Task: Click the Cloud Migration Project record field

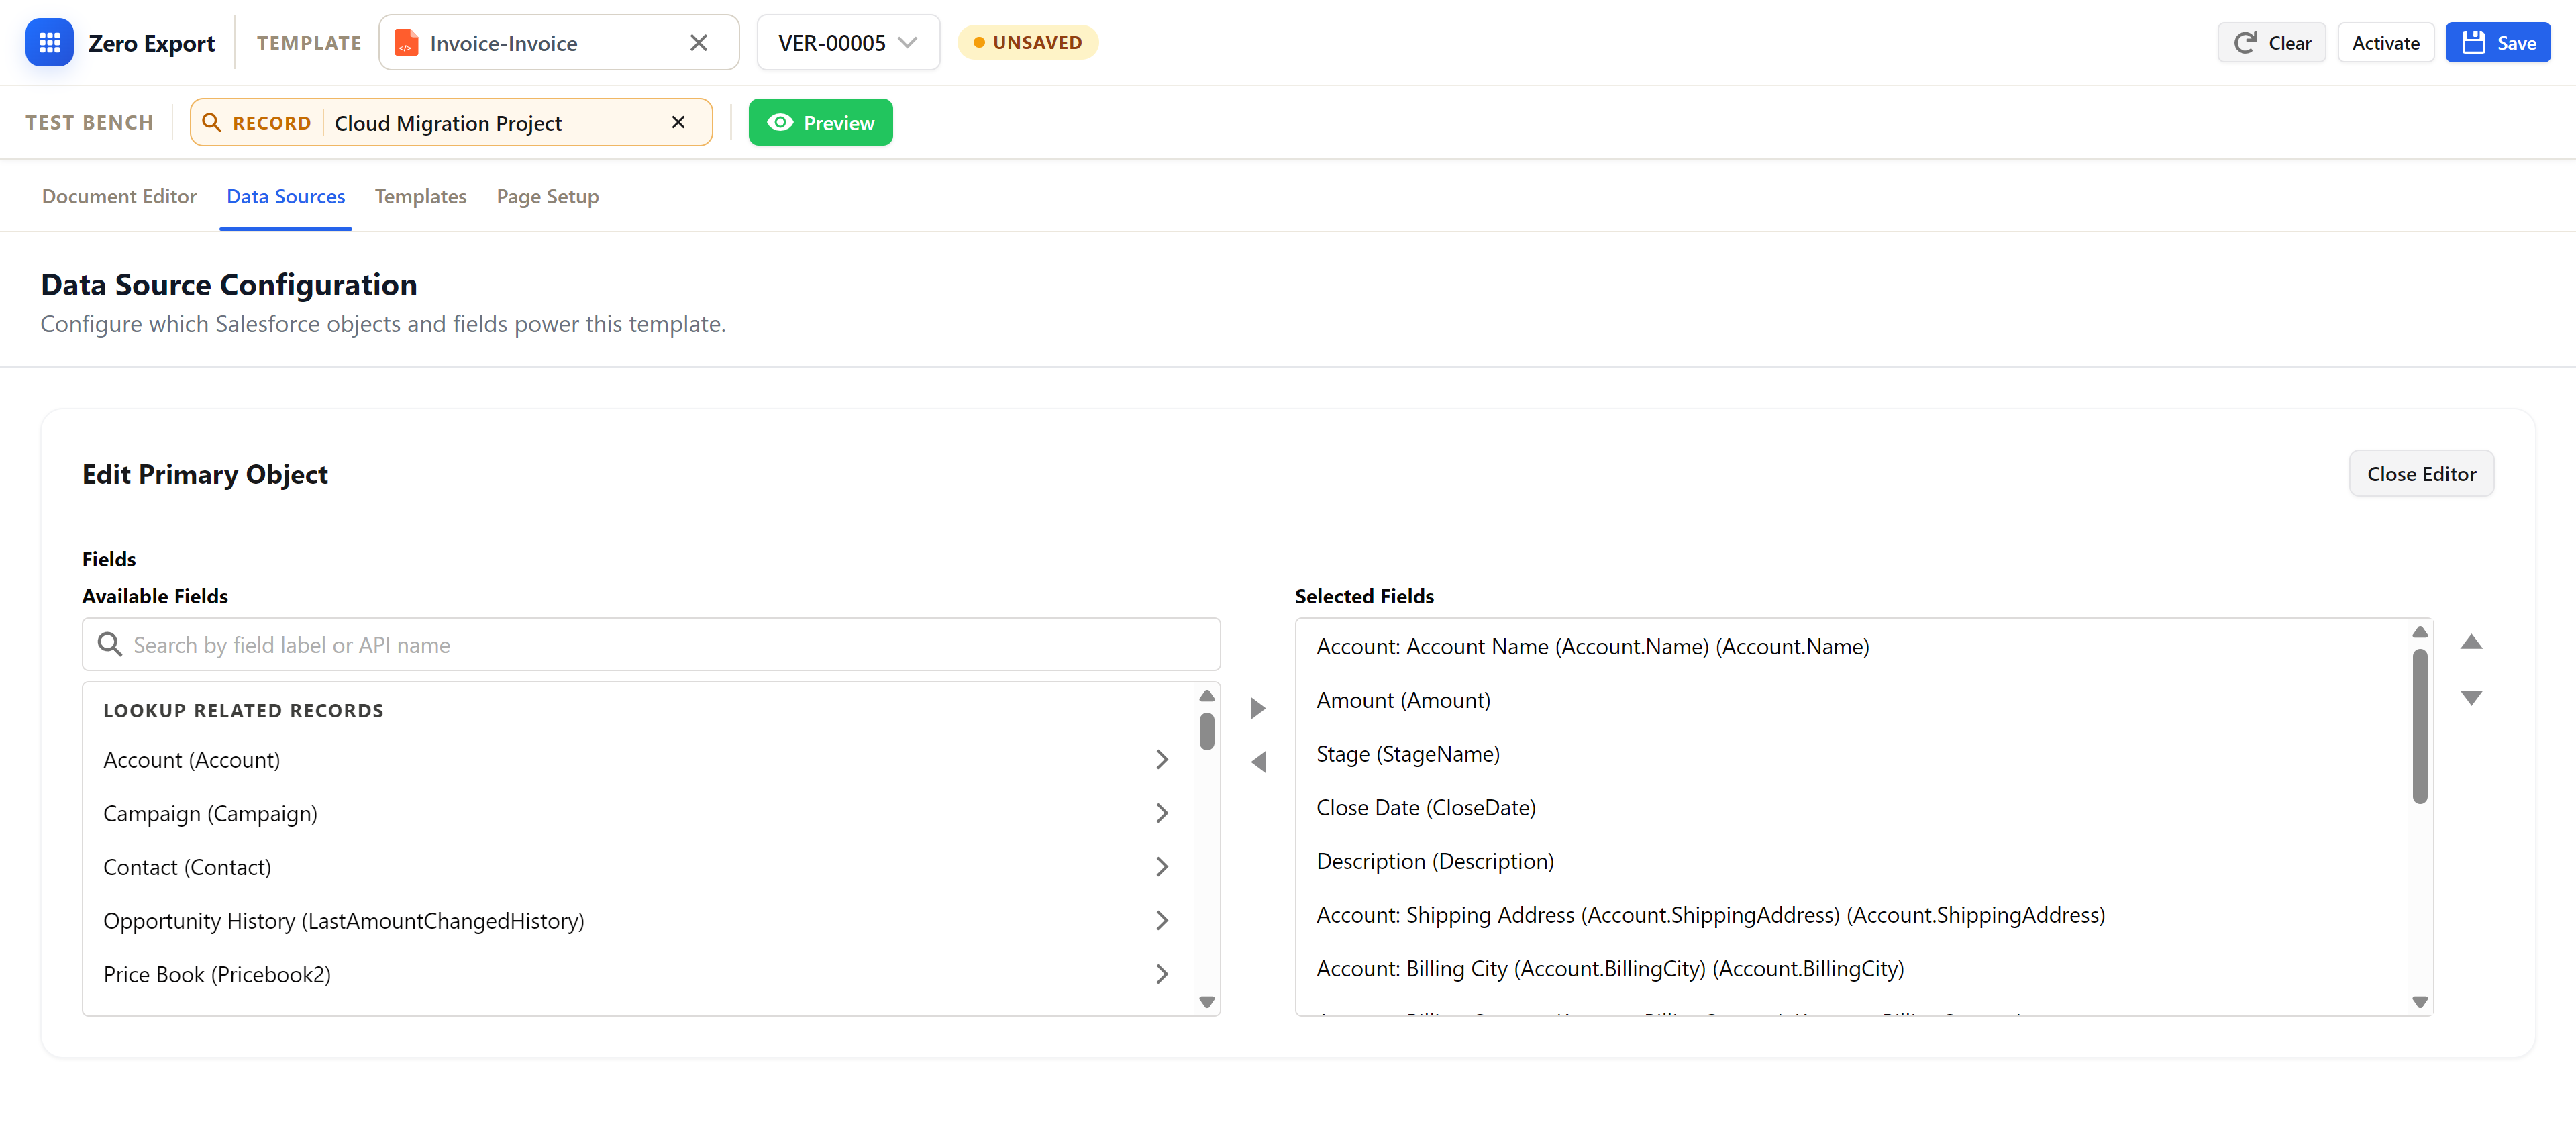Action: (451, 122)
